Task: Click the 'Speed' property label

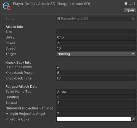Action: (10, 48)
